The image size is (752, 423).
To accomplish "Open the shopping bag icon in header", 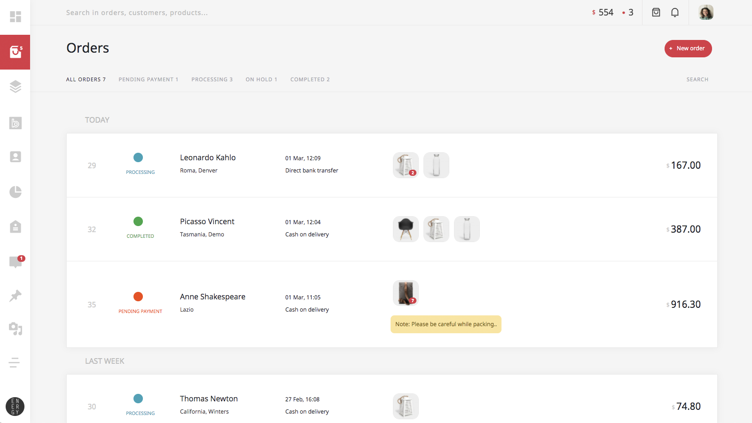I will point(656,13).
